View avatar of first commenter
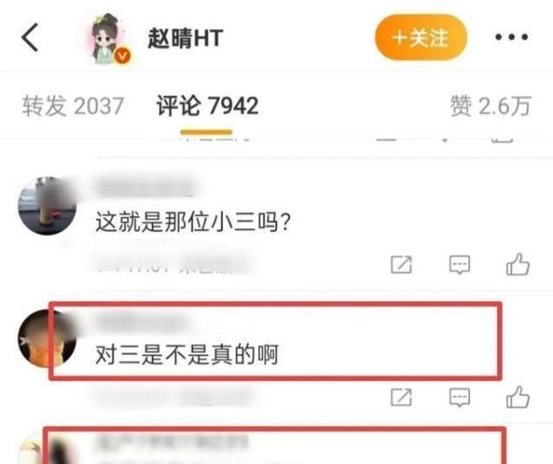The image size is (553, 464). [47, 205]
